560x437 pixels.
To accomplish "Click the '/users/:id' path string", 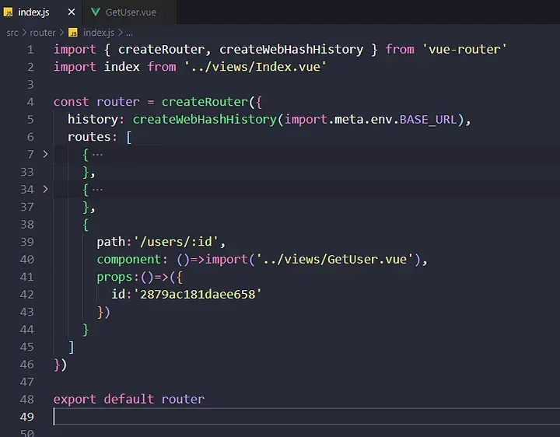I will click(x=176, y=242).
